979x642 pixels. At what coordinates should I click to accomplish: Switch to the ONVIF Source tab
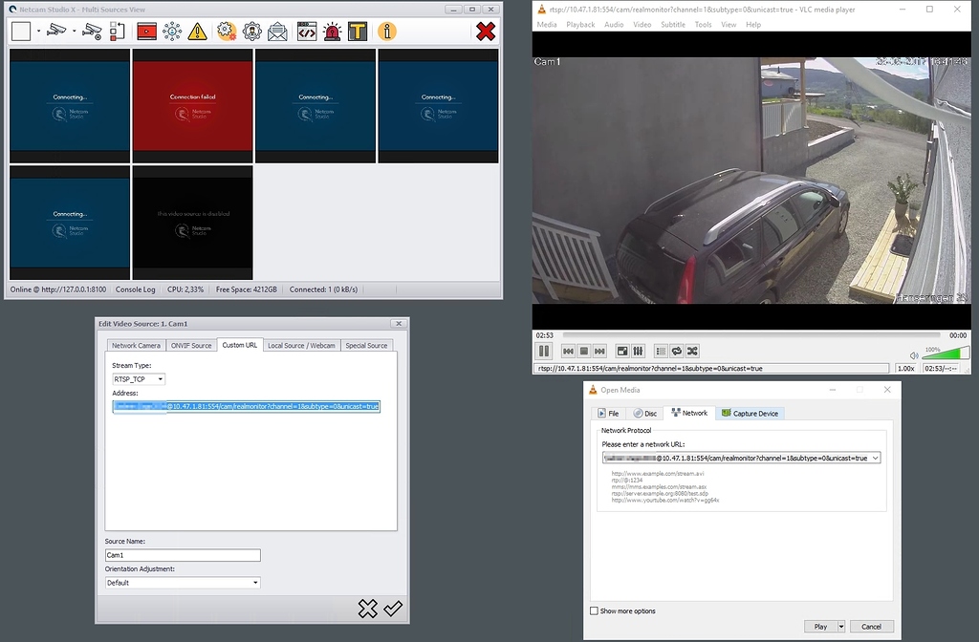[191, 345]
